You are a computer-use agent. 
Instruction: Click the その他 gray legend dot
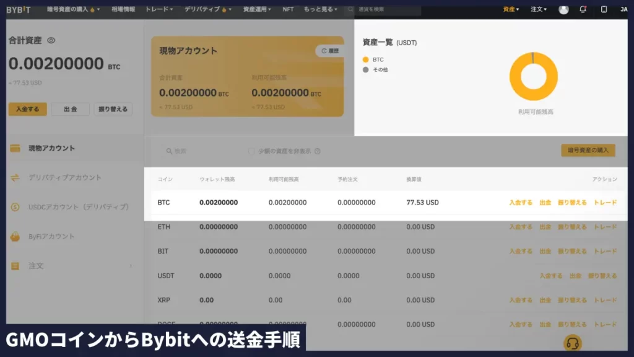(365, 69)
